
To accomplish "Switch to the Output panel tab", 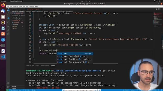I will click(37, 66).
